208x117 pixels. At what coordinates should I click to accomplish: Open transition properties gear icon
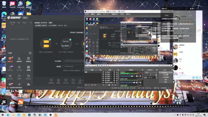click(x=156, y=75)
